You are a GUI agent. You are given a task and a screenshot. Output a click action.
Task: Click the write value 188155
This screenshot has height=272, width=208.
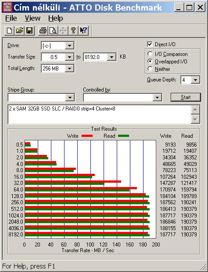point(168,228)
